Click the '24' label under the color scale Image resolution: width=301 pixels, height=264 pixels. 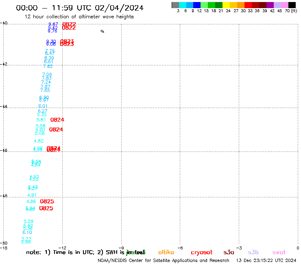pyautogui.click(x=228, y=11)
